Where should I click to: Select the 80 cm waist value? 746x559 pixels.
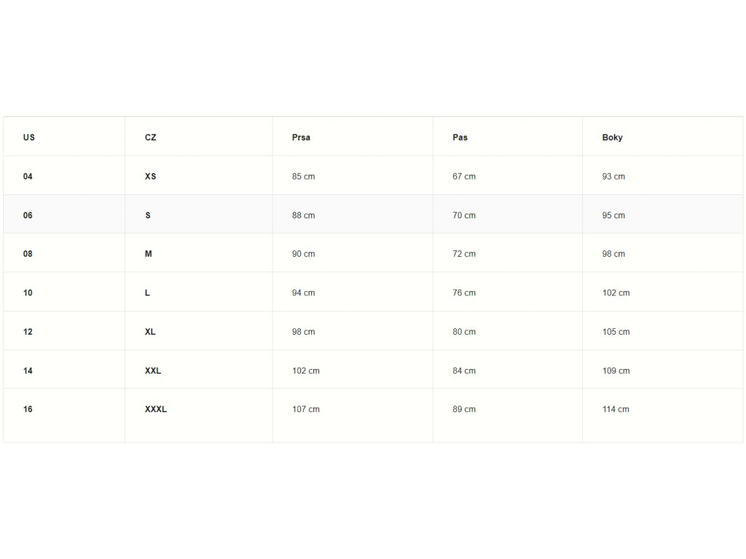(x=464, y=332)
